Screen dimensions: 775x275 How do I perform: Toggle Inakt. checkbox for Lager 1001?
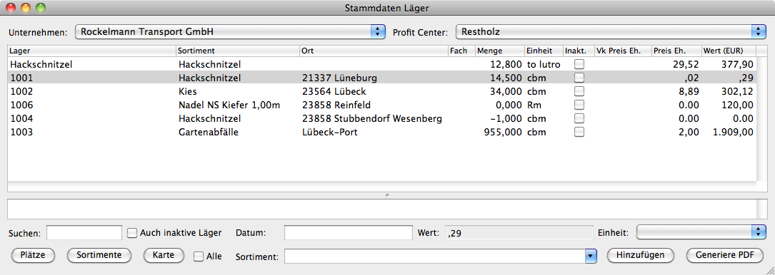pyautogui.click(x=579, y=78)
